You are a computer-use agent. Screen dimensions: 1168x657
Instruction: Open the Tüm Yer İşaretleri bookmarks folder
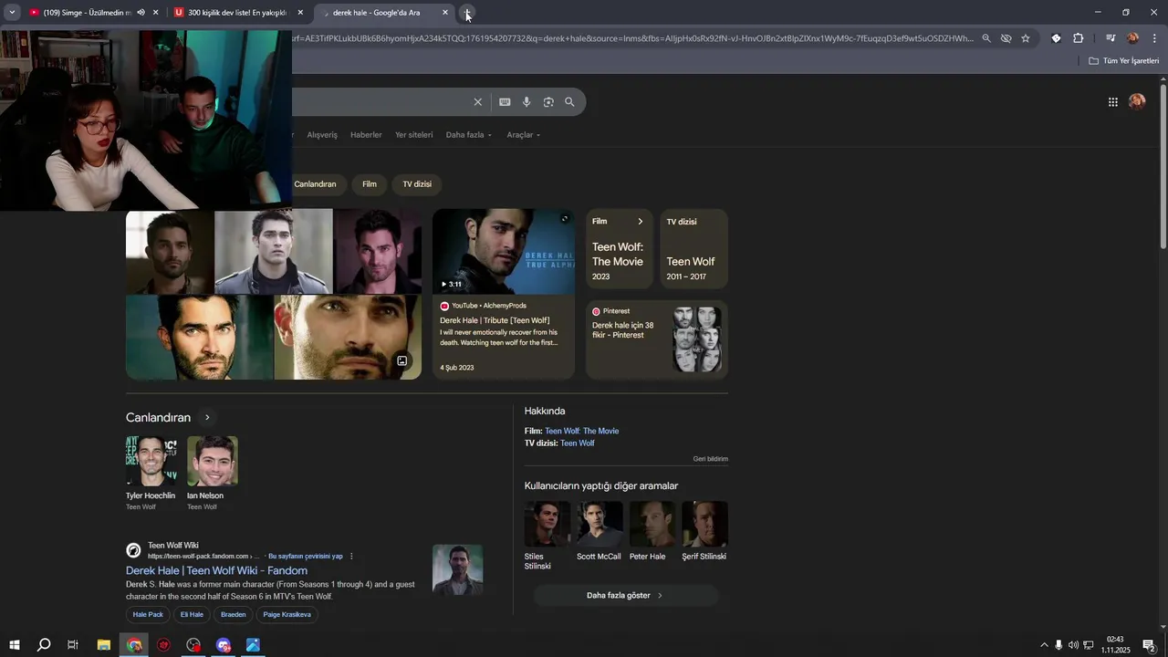(1123, 61)
